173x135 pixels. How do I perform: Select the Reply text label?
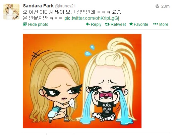tap(96, 25)
